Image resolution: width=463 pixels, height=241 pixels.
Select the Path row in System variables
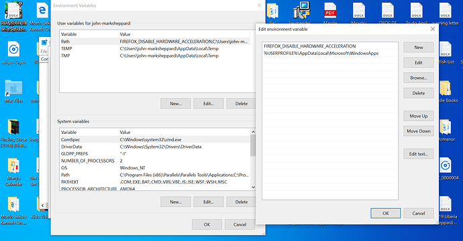(155, 175)
